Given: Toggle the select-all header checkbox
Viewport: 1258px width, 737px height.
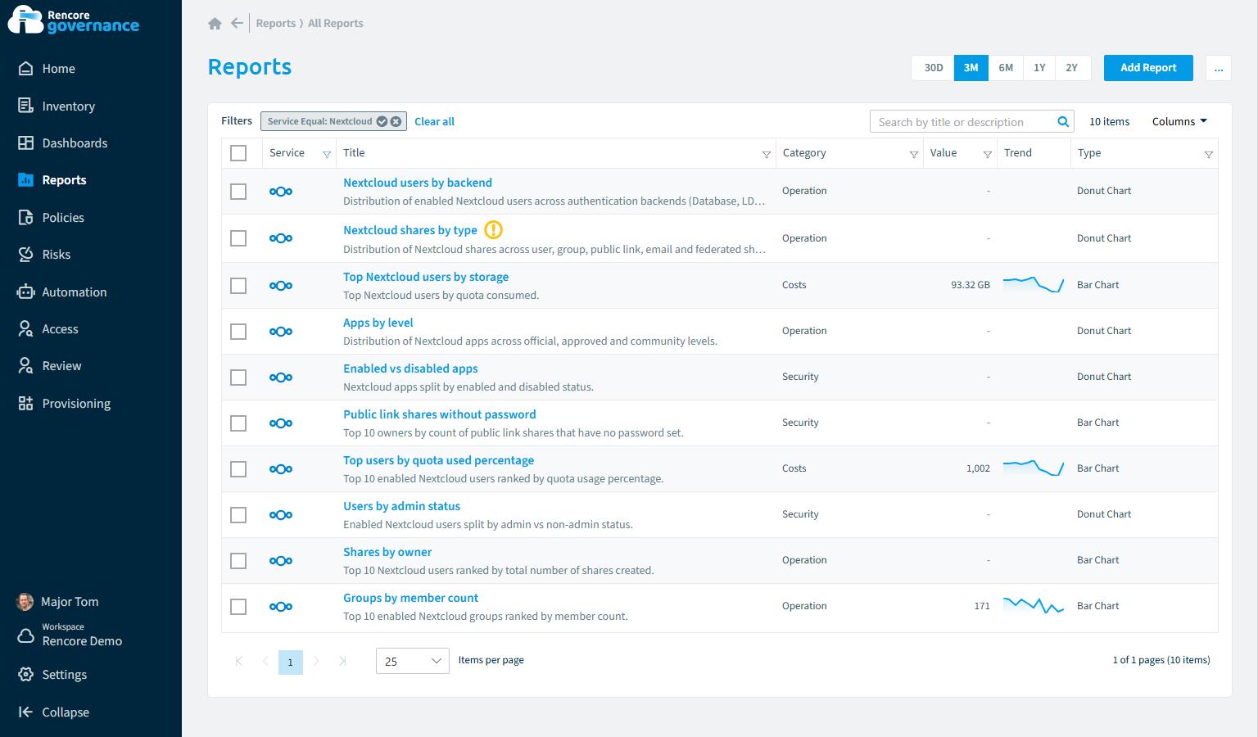Looking at the screenshot, I should tap(238, 153).
